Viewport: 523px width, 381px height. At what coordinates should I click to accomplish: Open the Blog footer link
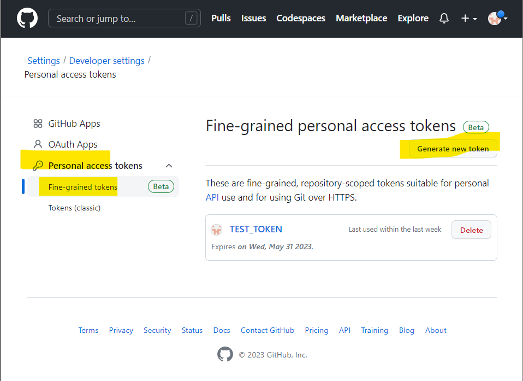point(407,330)
